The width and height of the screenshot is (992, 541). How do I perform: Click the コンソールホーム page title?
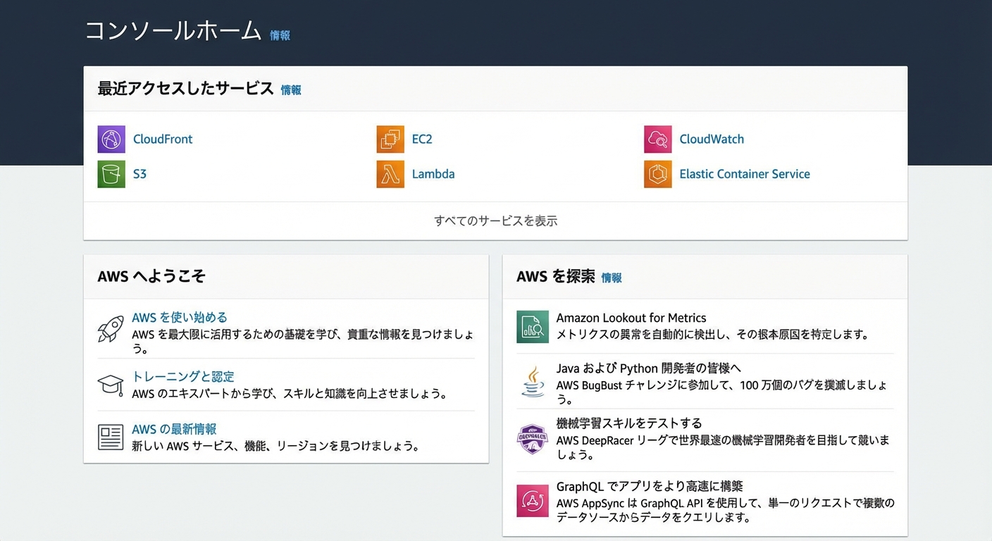pyautogui.click(x=173, y=31)
